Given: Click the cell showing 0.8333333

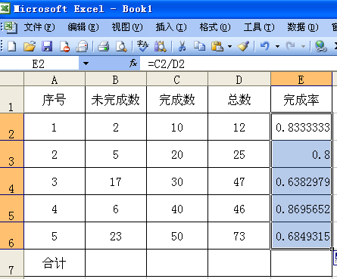Looking at the screenshot, I should tap(301, 127).
